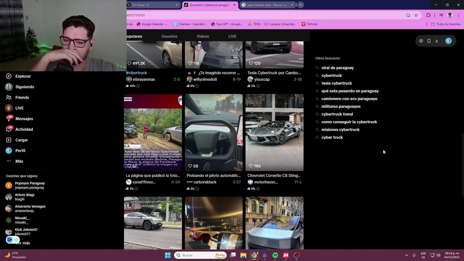Open the Todos los favoritos folder
Viewport: 464px width, 261px height.
coord(446,24)
